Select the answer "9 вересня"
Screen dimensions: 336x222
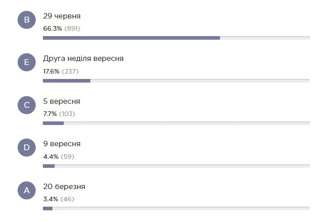pos(62,143)
